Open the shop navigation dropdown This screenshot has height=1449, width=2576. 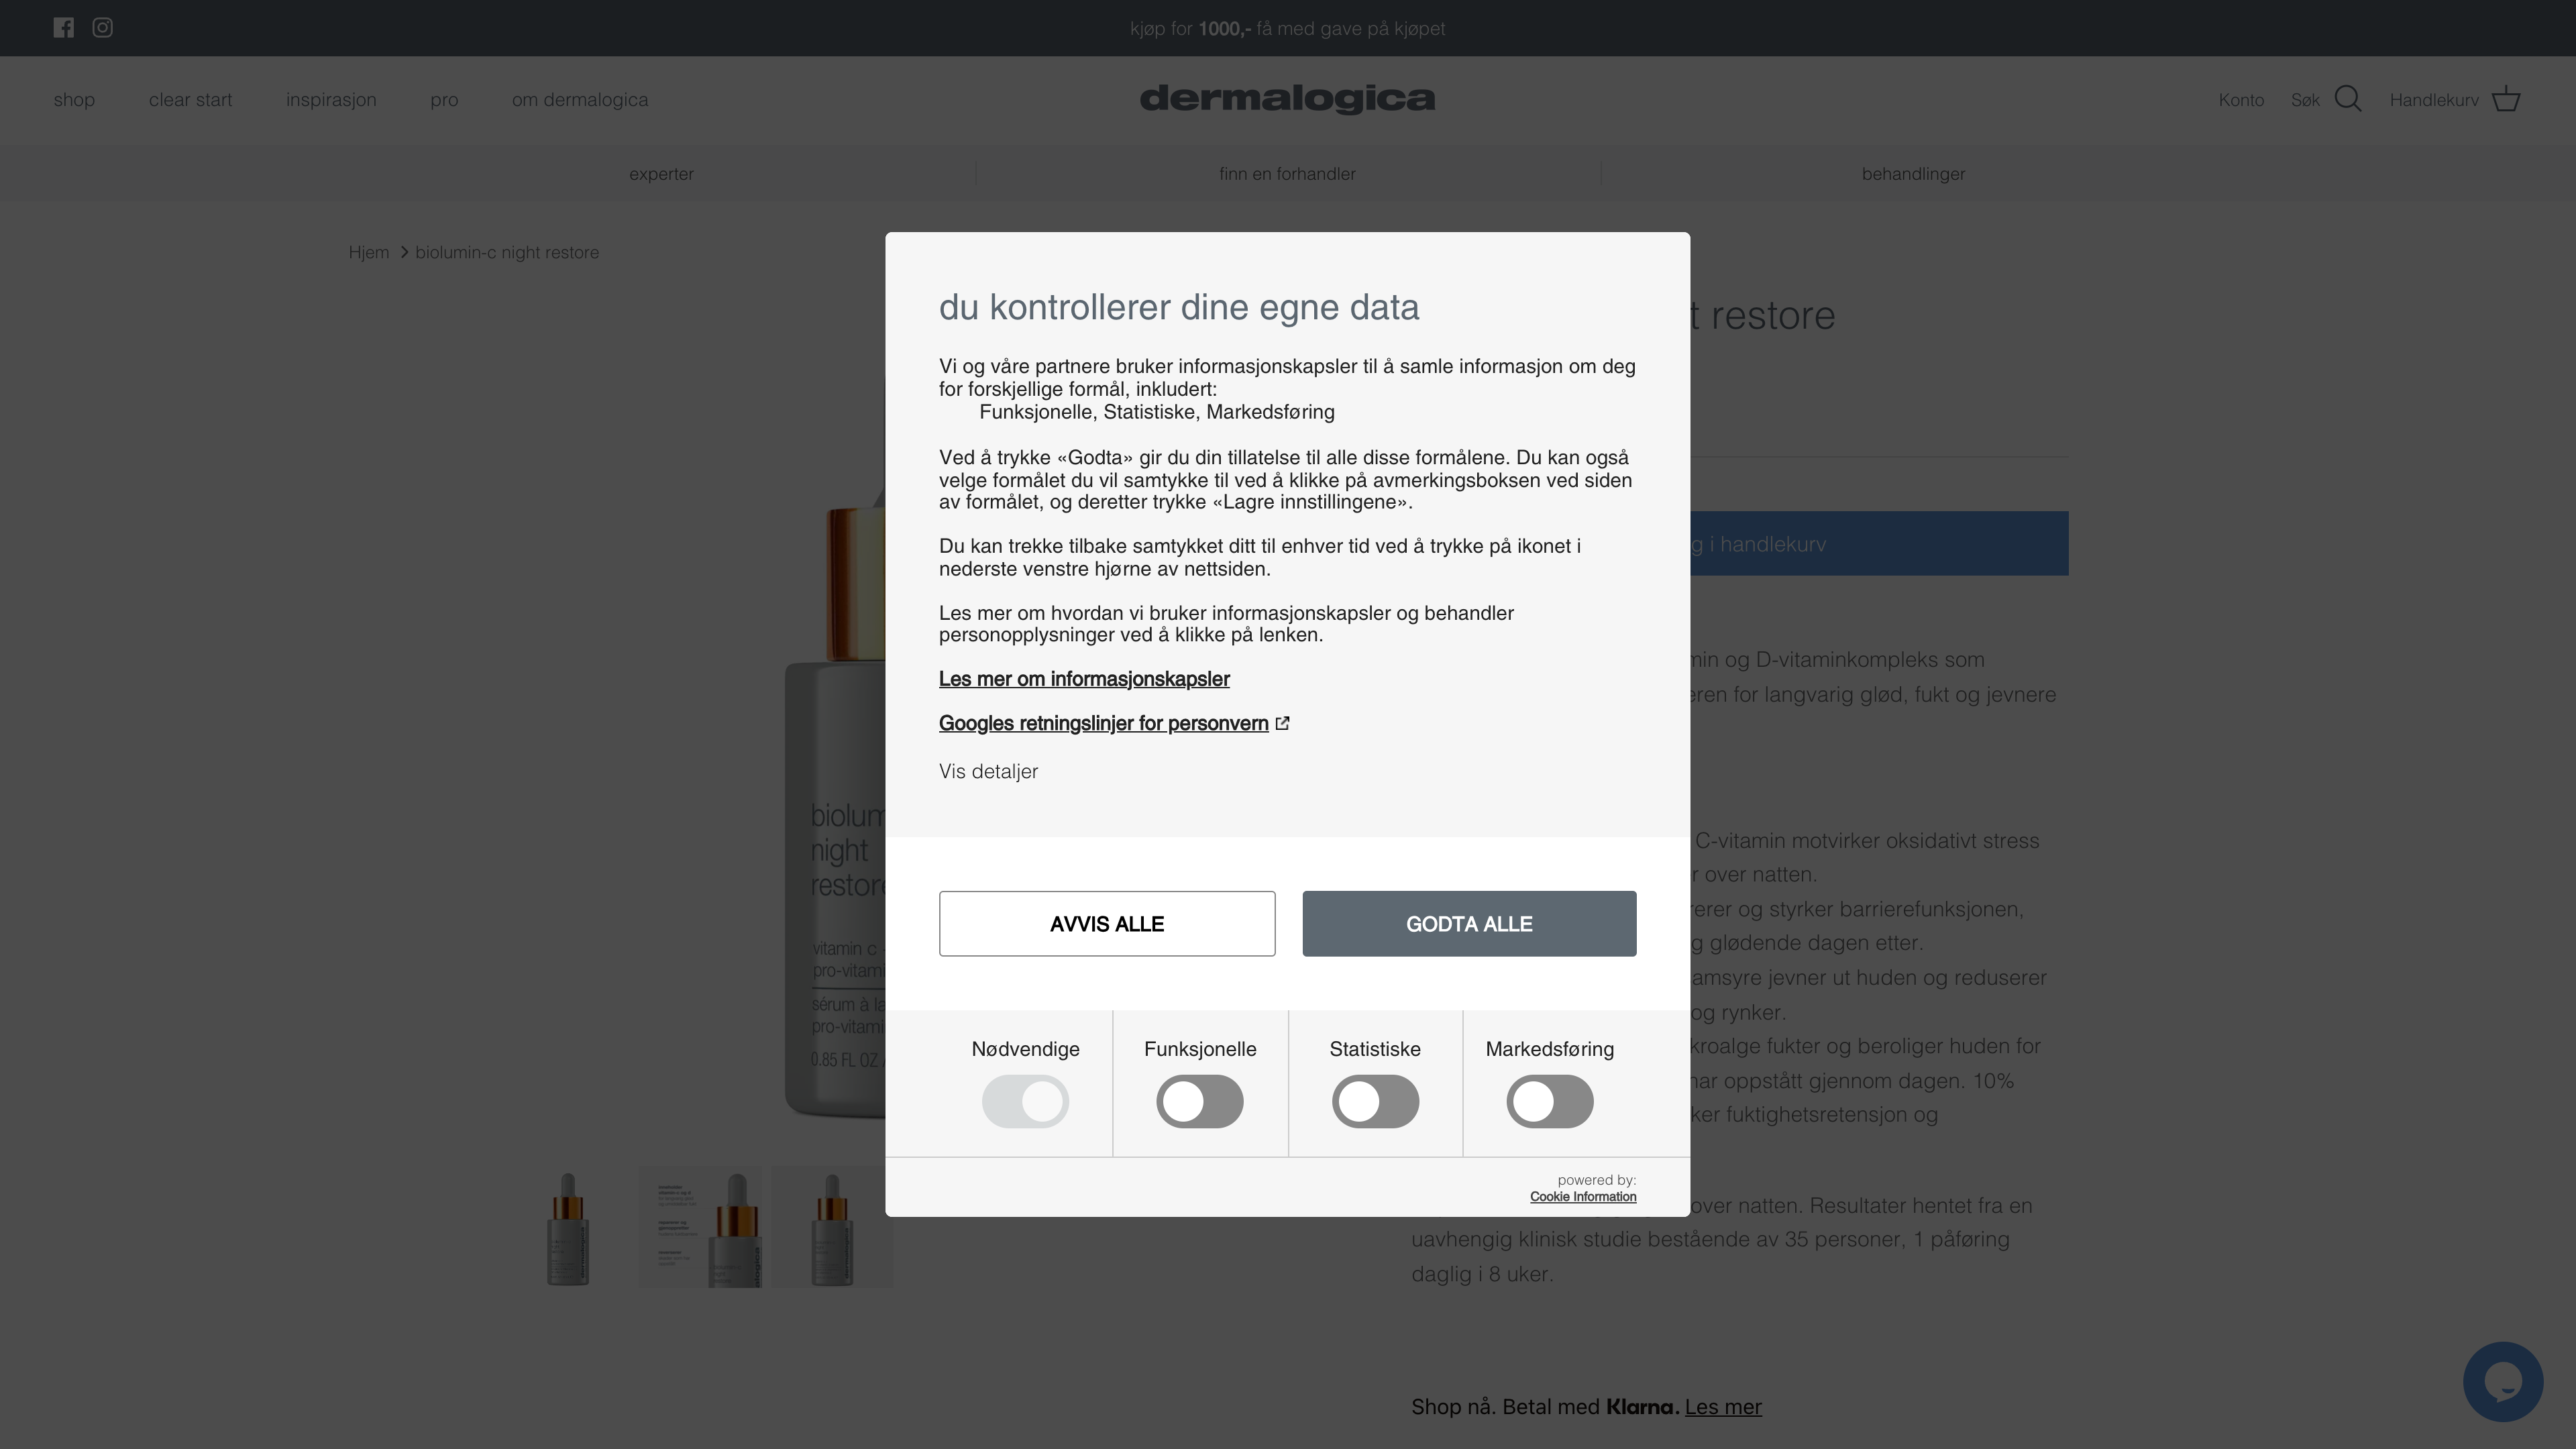(74, 99)
